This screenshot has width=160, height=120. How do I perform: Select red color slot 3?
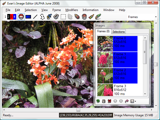(x=11, y=17)
